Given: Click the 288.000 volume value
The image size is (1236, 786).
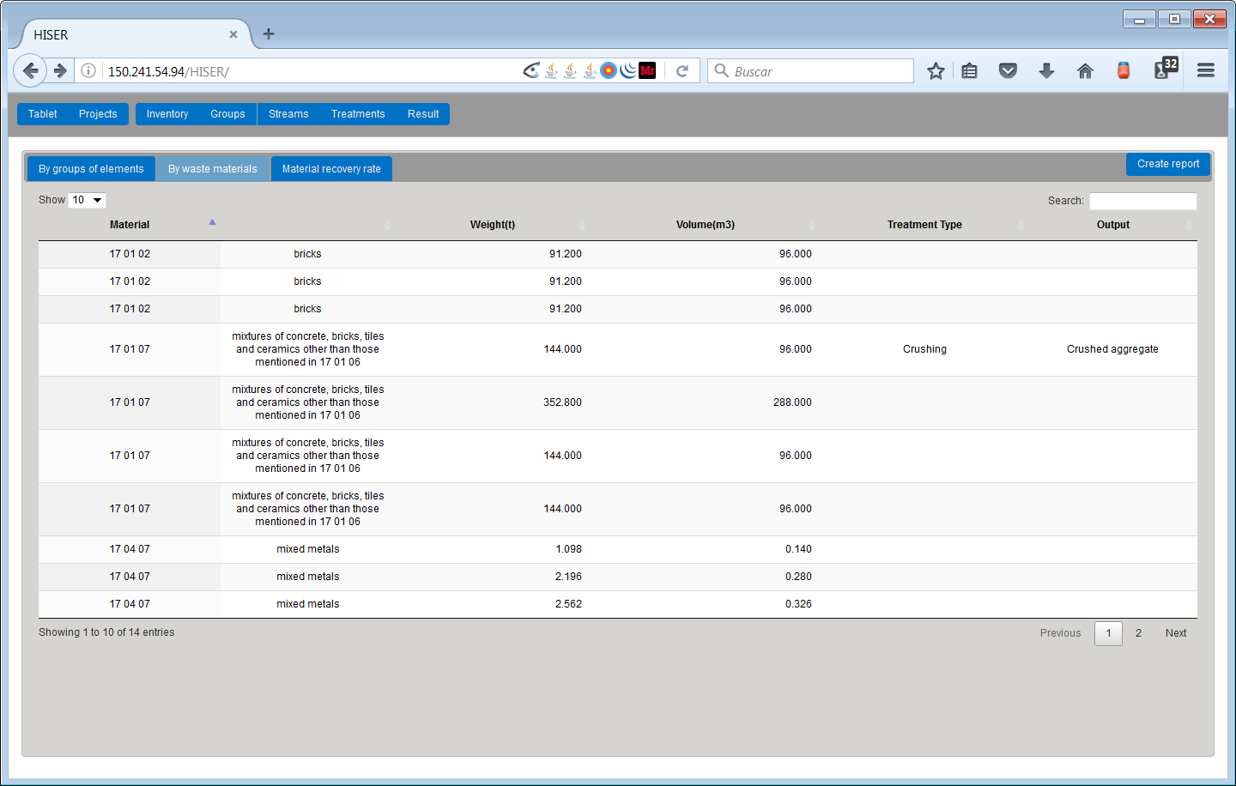Looking at the screenshot, I should (x=792, y=402).
